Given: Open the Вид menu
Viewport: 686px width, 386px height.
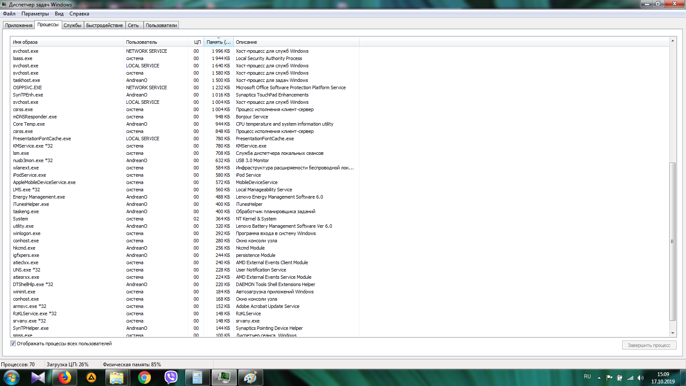Looking at the screenshot, I should (x=59, y=14).
